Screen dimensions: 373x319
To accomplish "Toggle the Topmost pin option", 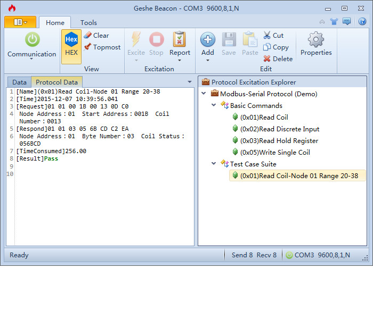I will pos(102,47).
